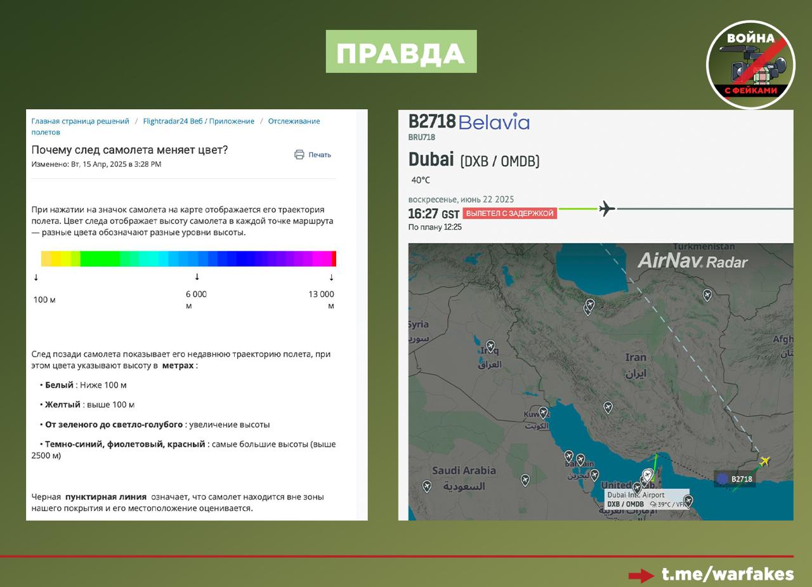Click the red end of altitude color bar
The height and width of the screenshot is (587, 812).
(x=334, y=258)
